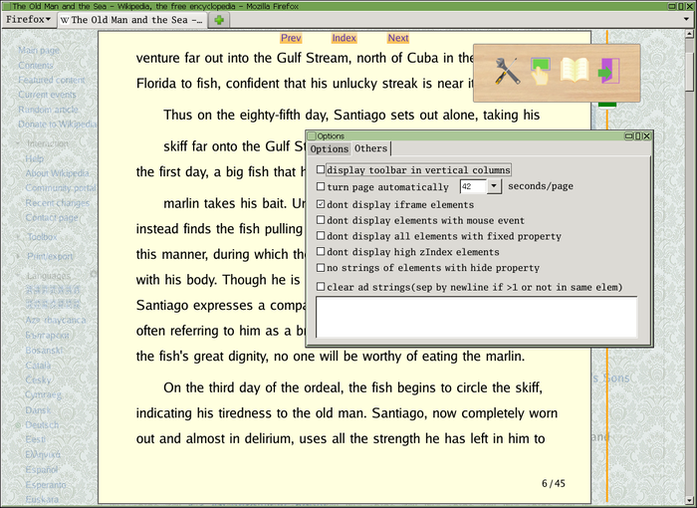Click the green reading progress marker
Image resolution: width=697 pixels, height=508 pixels.
coord(606,105)
